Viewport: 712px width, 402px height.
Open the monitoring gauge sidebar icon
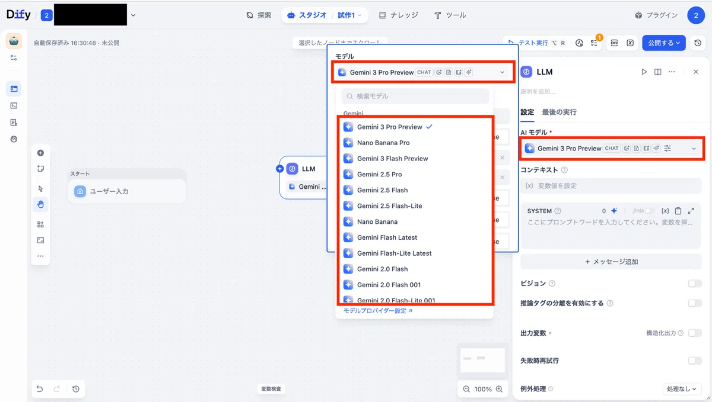coord(14,139)
